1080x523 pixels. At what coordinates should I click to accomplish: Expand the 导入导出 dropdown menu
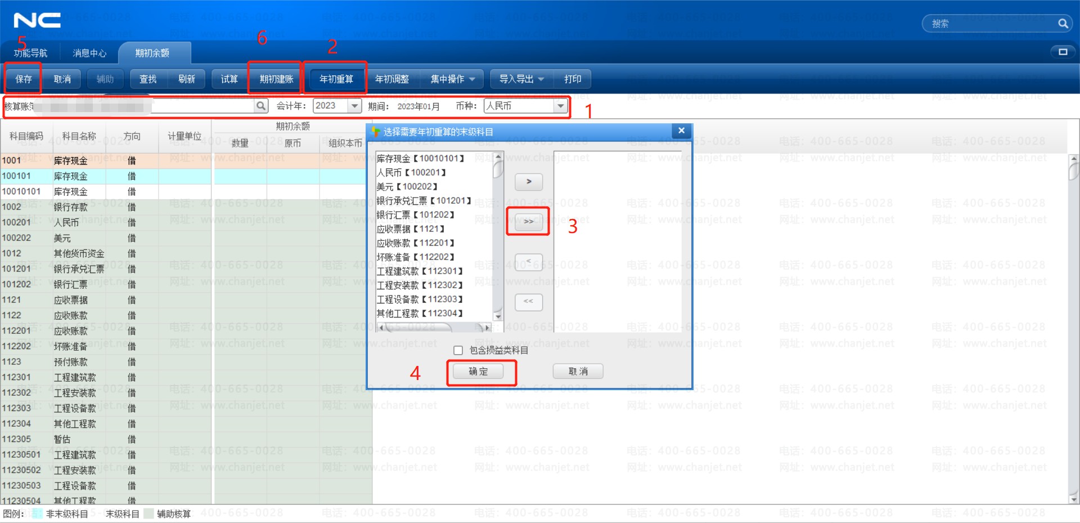(521, 79)
